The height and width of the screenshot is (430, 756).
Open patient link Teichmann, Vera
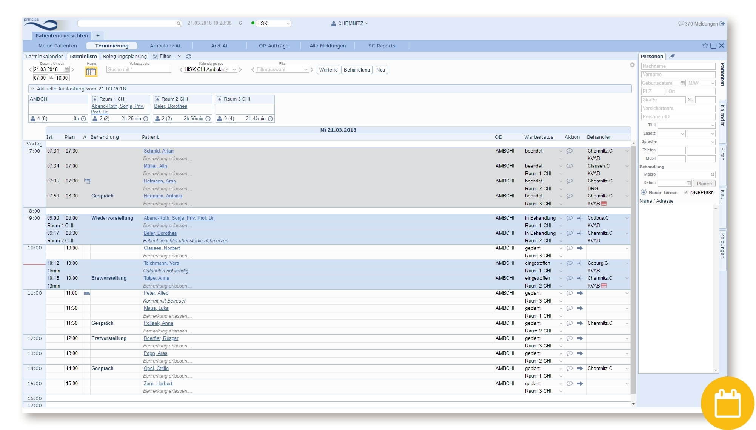click(161, 263)
